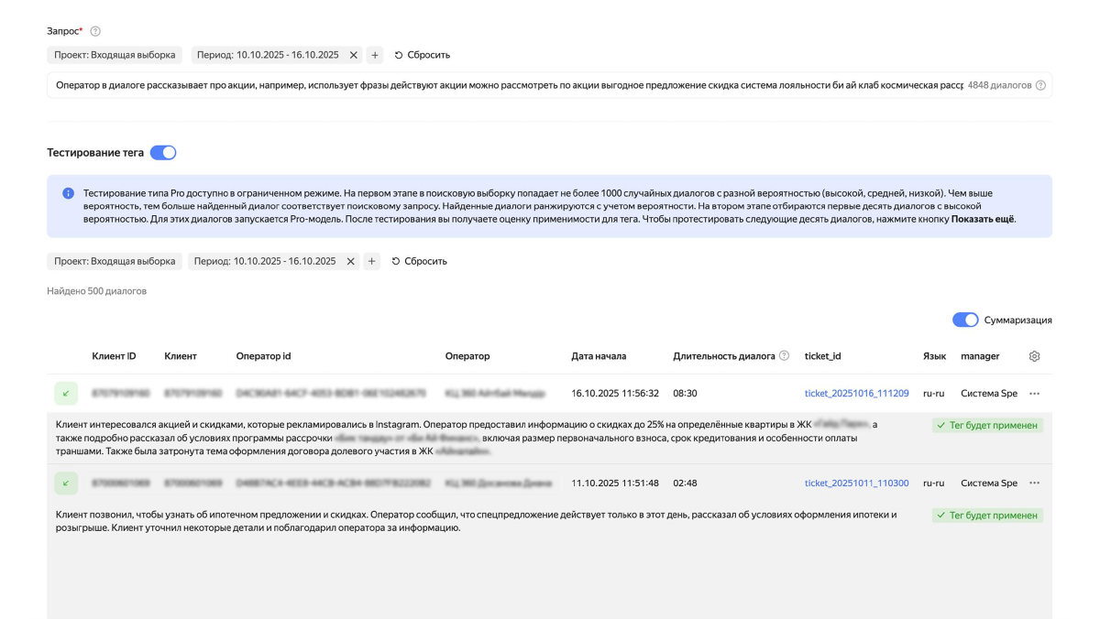
Task: Click the 02:48 duration value
Action: (687, 483)
